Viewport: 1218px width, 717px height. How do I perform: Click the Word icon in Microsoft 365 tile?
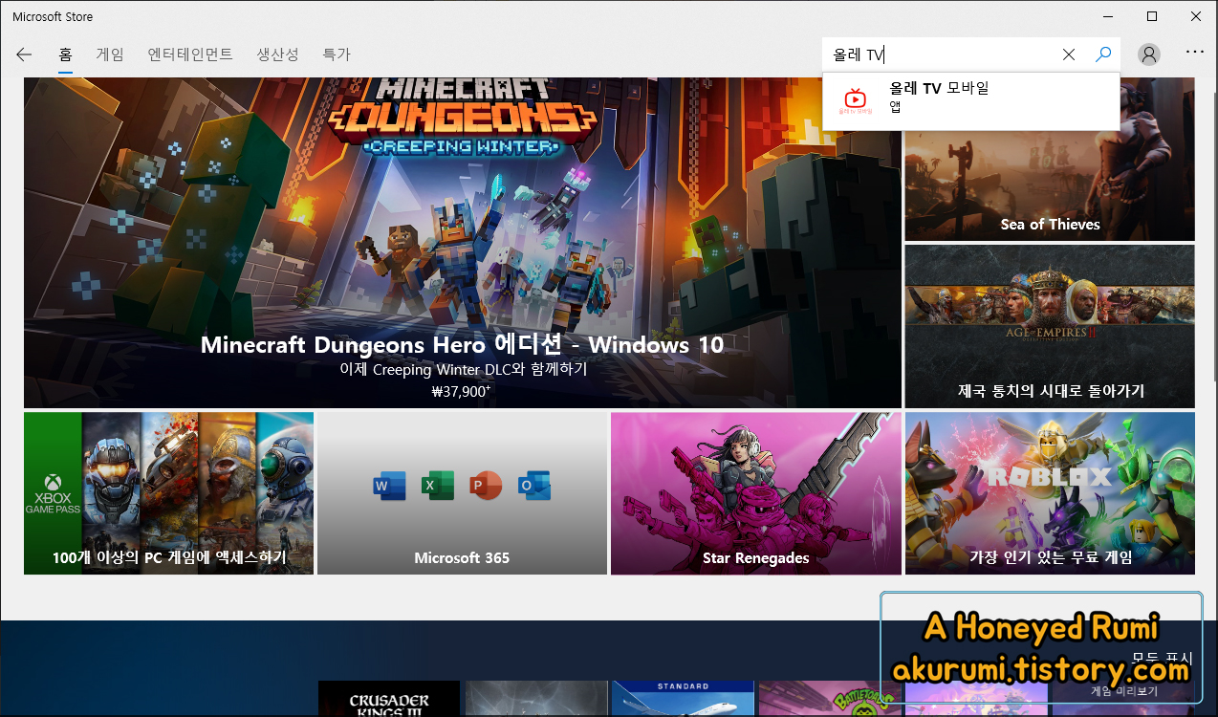389,487
